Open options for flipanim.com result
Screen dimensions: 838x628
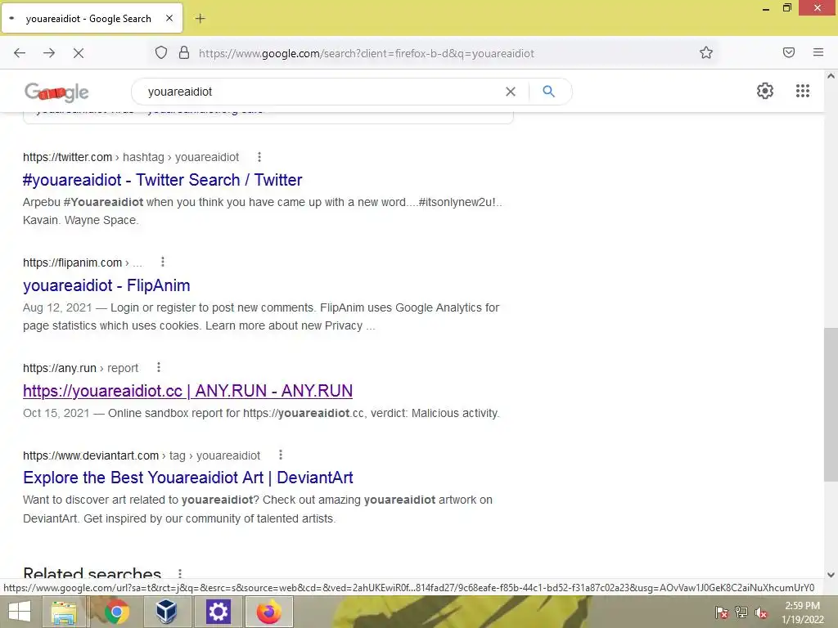click(163, 262)
